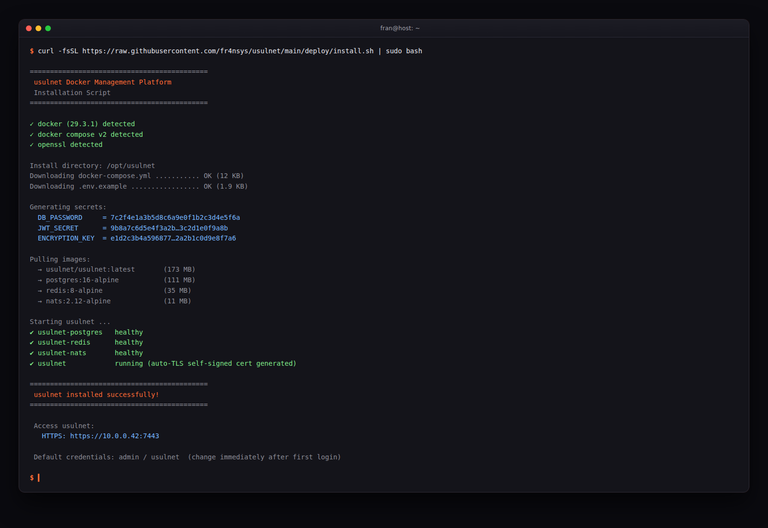
Task: Click 'Default credentials: admin / usulnet' text
Action: point(107,457)
